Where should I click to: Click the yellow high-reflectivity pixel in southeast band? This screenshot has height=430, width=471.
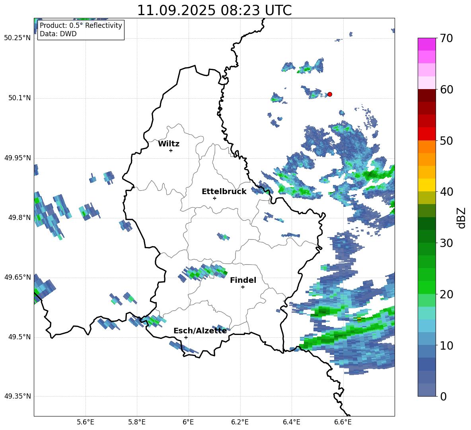click(359, 319)
